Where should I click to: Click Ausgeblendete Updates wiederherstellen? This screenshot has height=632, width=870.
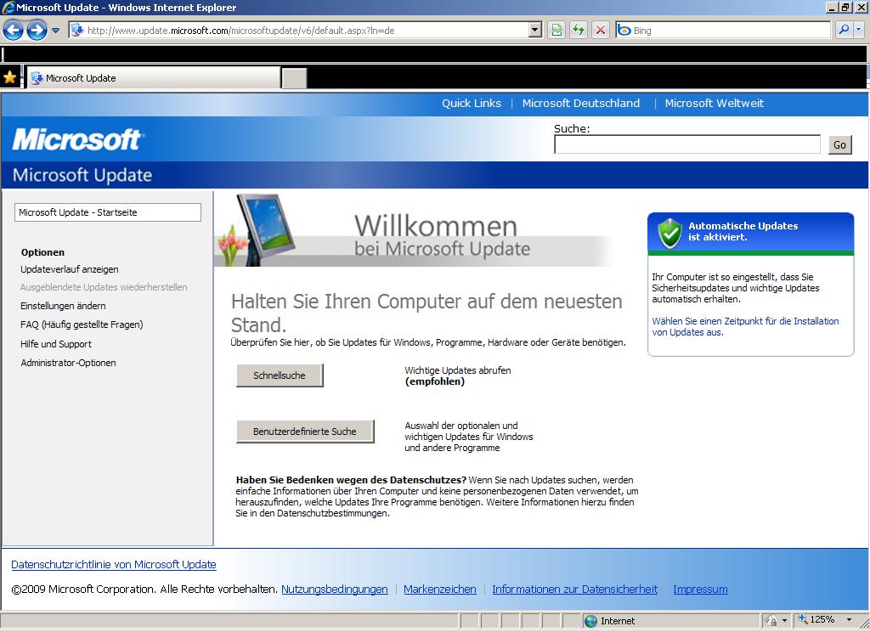click(104, 287)
